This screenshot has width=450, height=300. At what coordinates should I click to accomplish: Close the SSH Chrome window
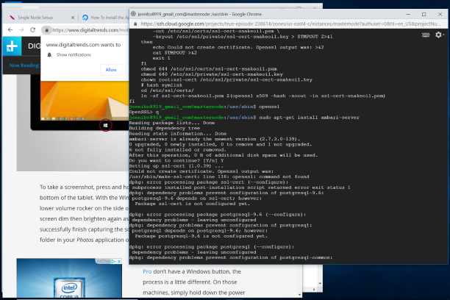[x=440, y=14]
